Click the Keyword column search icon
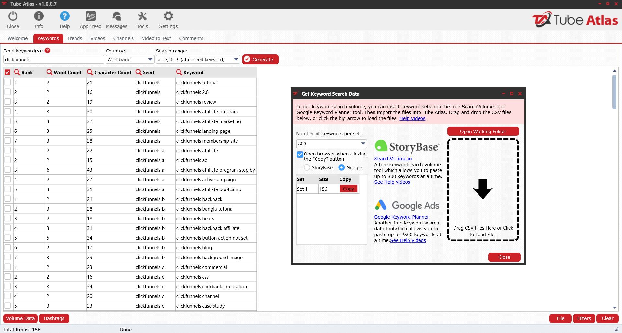Viewport: 622px width, 333px height. (179, 72)
